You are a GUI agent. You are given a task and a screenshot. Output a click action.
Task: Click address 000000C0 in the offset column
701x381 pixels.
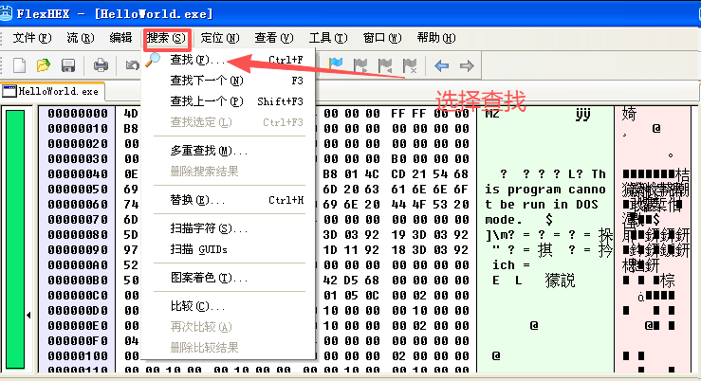coord(78,296)
